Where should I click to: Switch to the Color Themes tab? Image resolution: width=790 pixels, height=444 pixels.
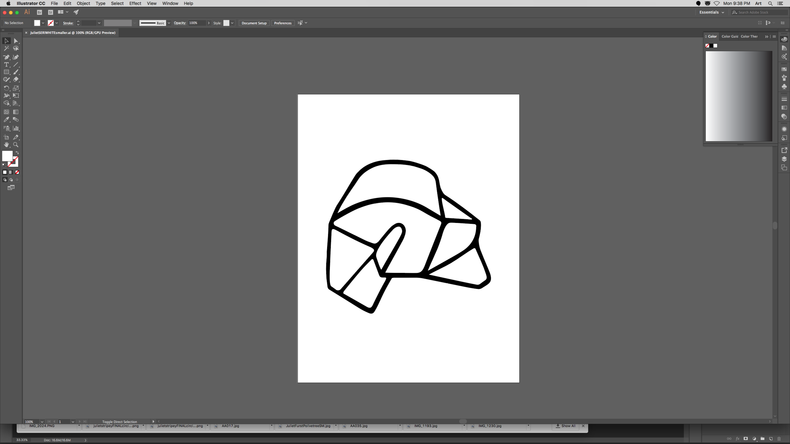pos(749,37)
